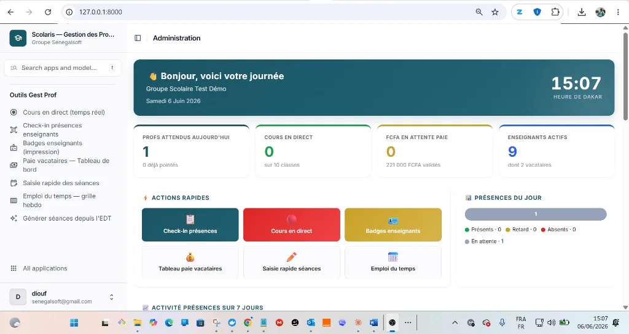This screenshot has width=629, height=334.
Task: Open Saisie rapide séances quick action
Action: point(292,262)
